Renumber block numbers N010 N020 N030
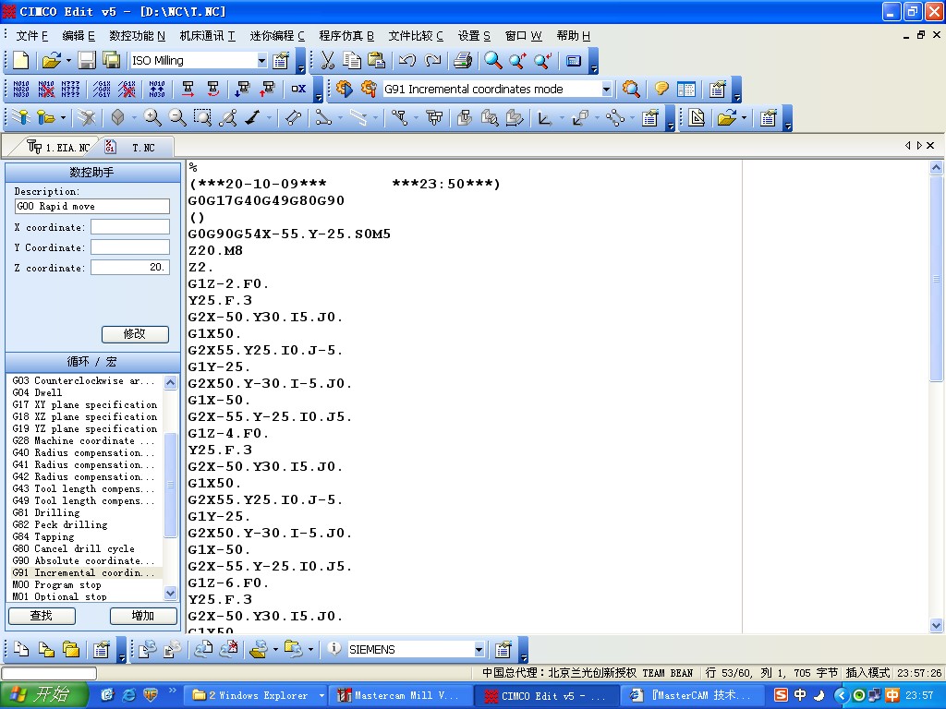The height and width of the screenshot is (709, 946). (x=21, y=90)
